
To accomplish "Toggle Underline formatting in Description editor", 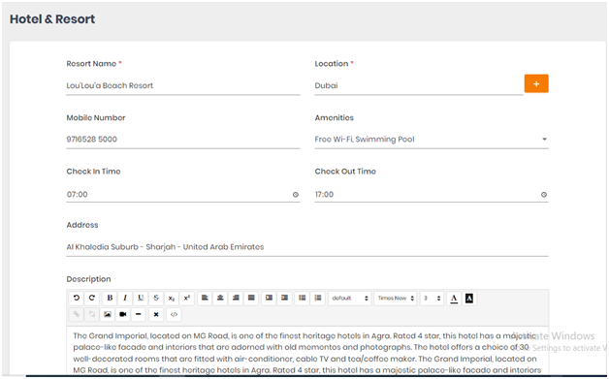I will tap(141, 298).
